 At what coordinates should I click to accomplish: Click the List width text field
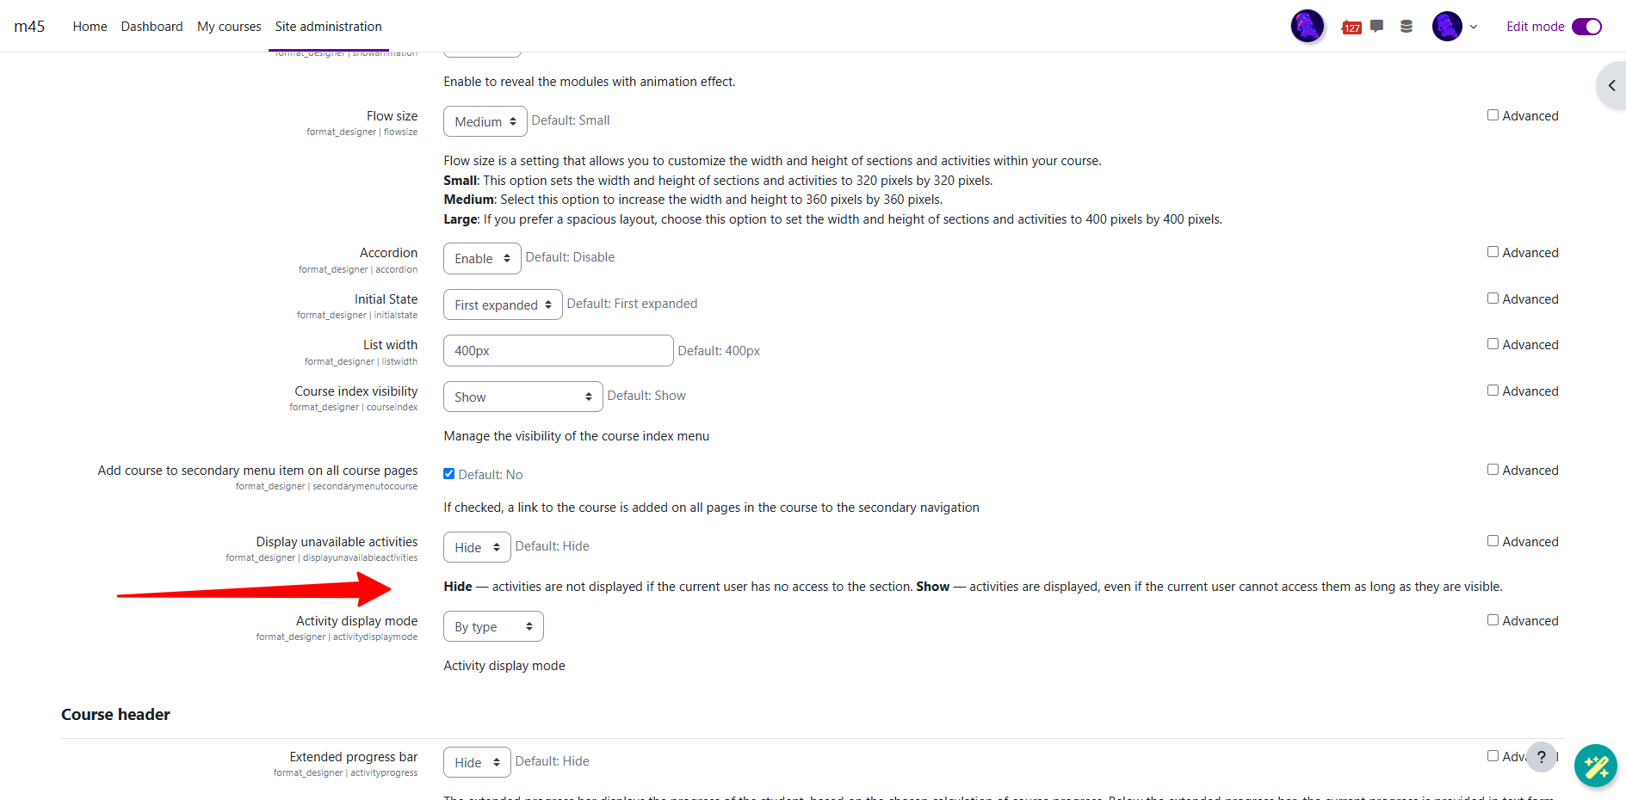tap(558, 351)
